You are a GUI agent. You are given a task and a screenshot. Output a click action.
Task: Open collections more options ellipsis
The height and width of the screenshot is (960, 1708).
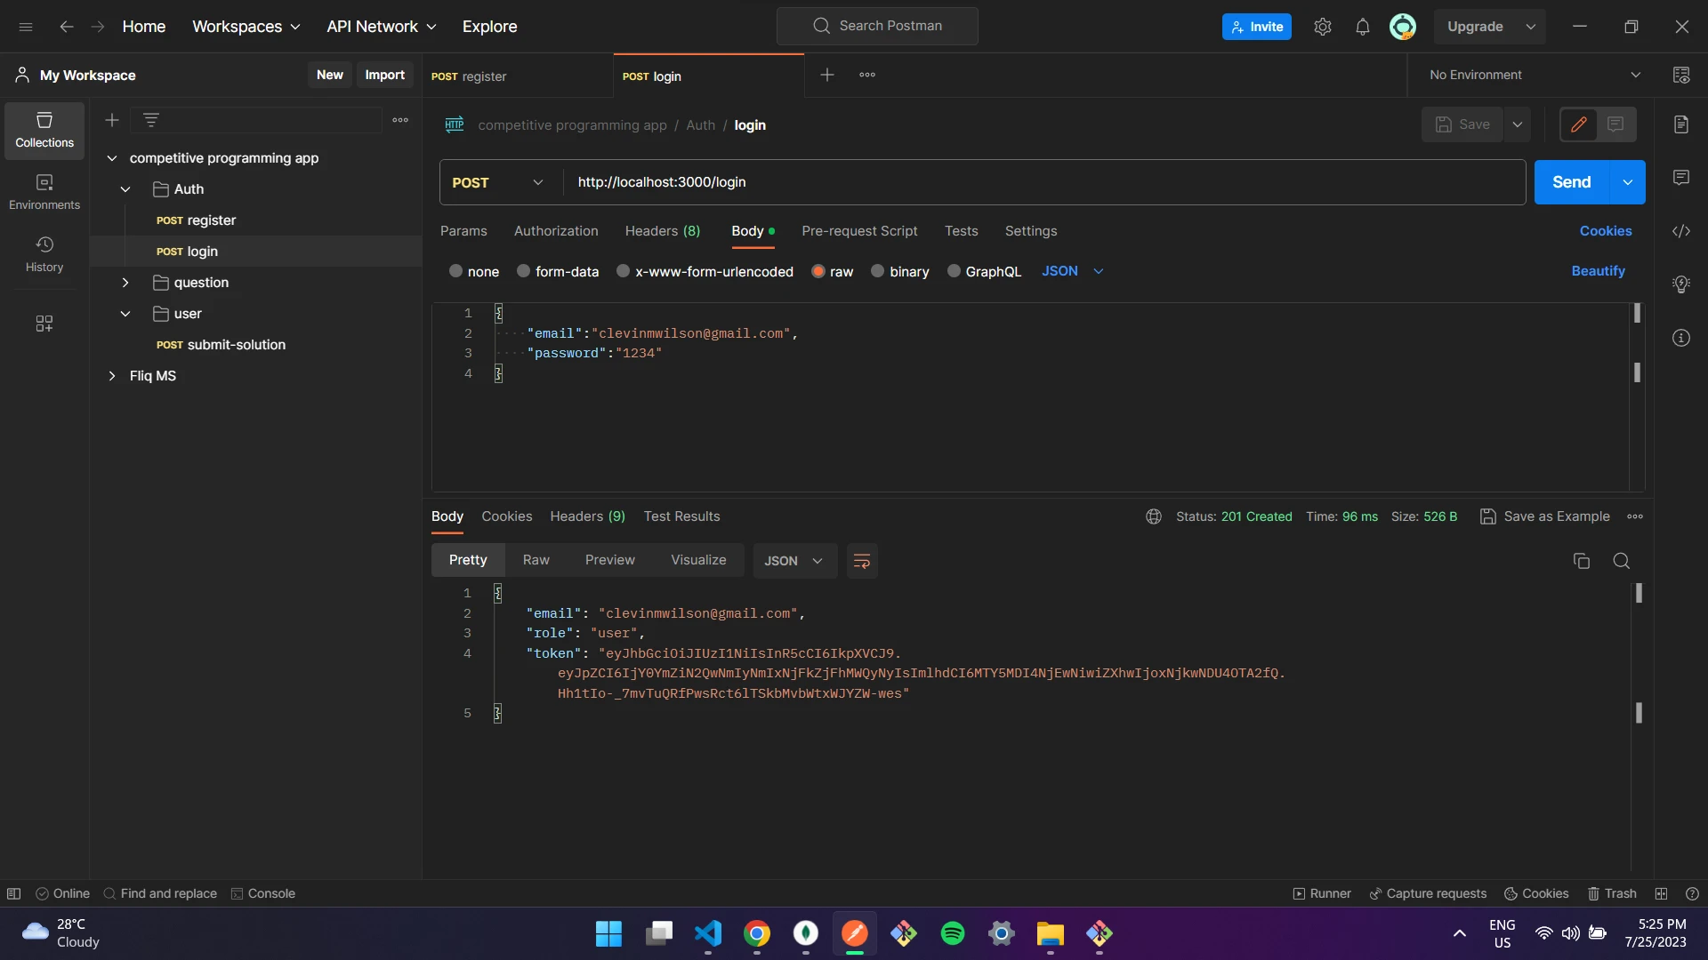[400, 120]
